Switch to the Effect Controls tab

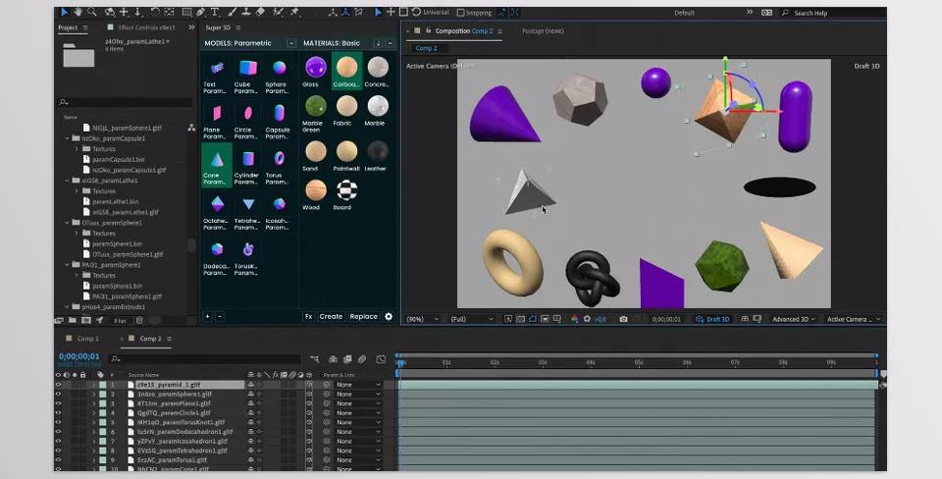[146, 27]
